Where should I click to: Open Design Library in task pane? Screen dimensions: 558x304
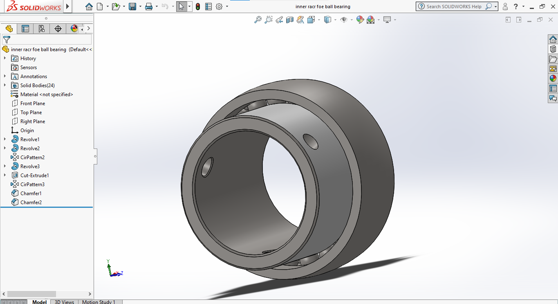pyautogui.click(x=553, y=49)
